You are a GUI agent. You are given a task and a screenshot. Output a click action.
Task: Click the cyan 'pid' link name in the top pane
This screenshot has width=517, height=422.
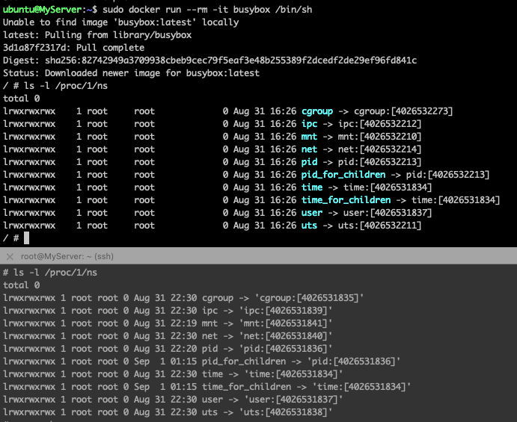309,162
